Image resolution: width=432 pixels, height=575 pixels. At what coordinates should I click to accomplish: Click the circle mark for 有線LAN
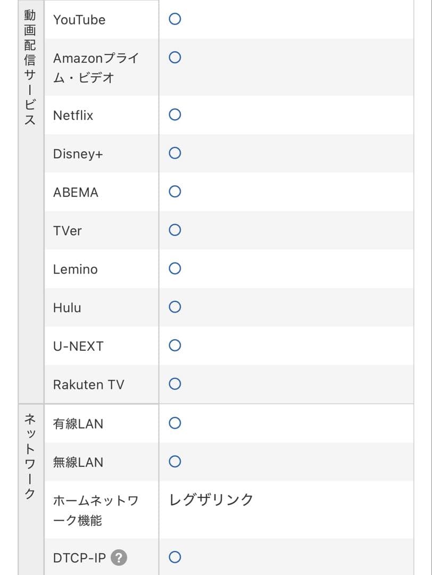coord(175,423)
